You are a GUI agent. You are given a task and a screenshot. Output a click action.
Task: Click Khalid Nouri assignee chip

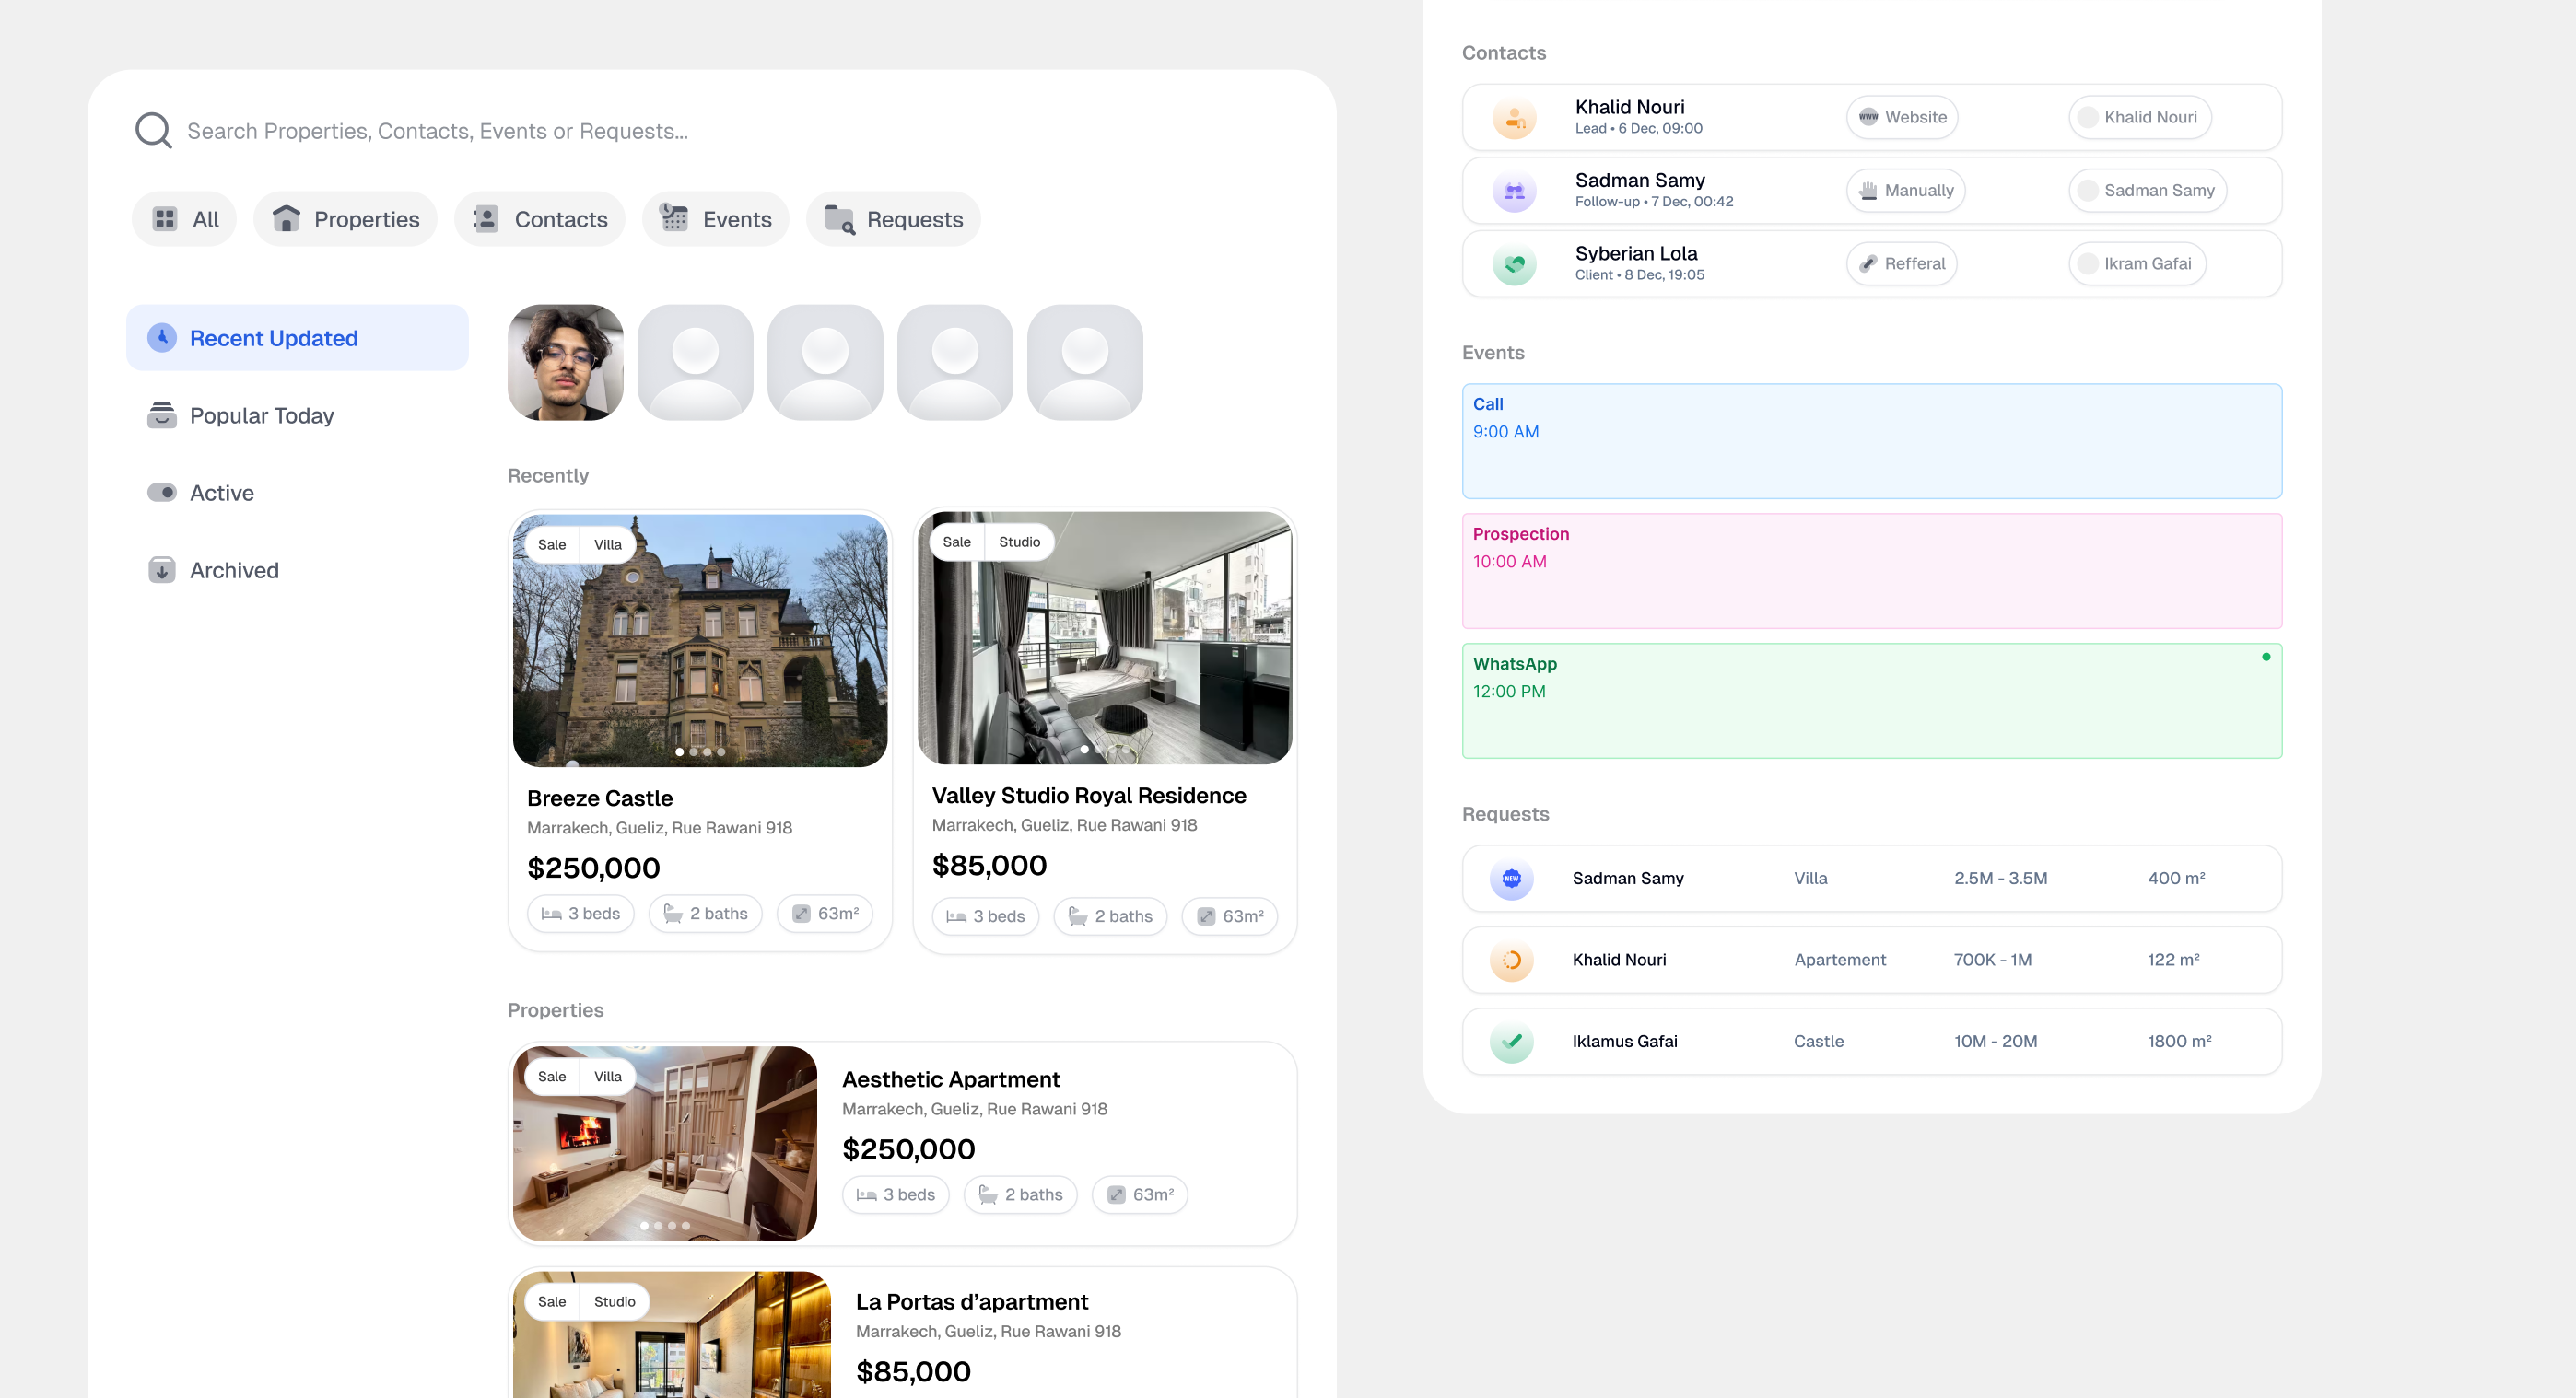click(2140, 117)
